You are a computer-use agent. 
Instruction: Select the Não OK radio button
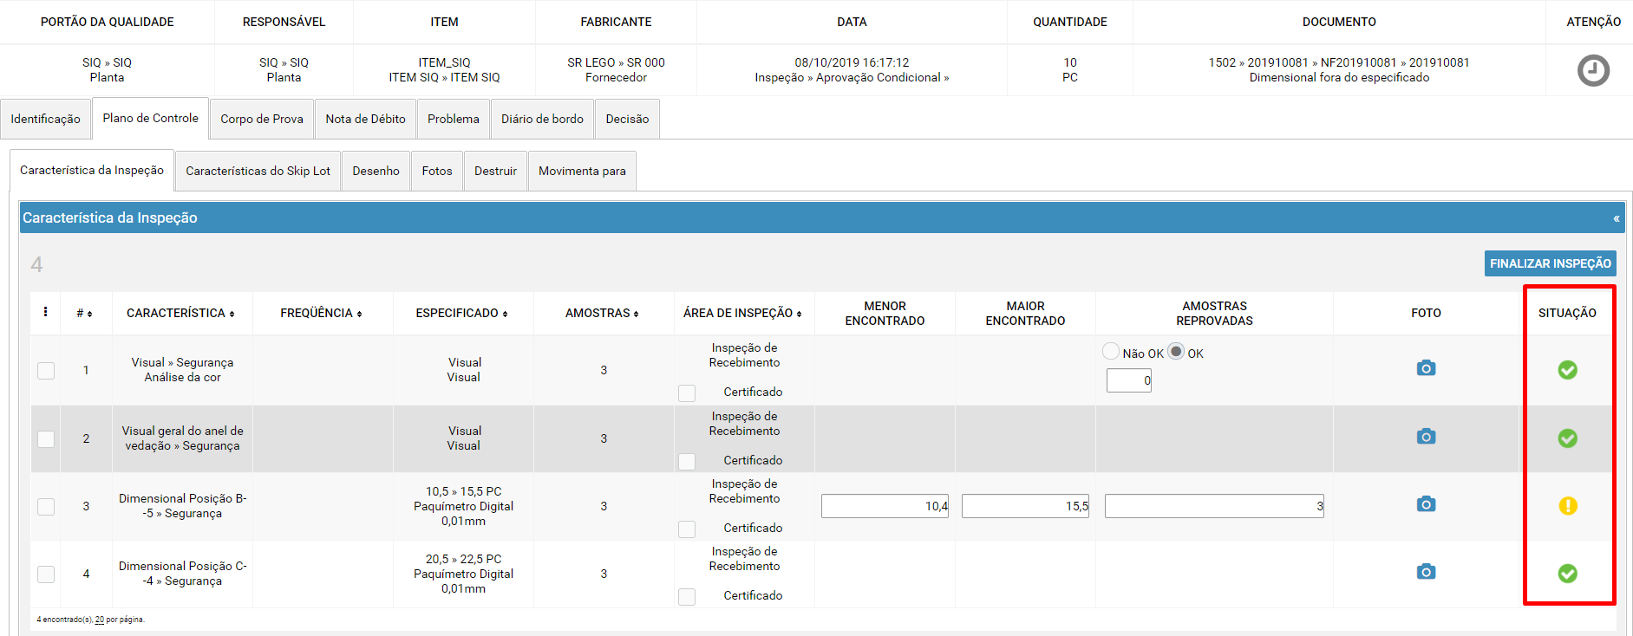[1111, 351]
